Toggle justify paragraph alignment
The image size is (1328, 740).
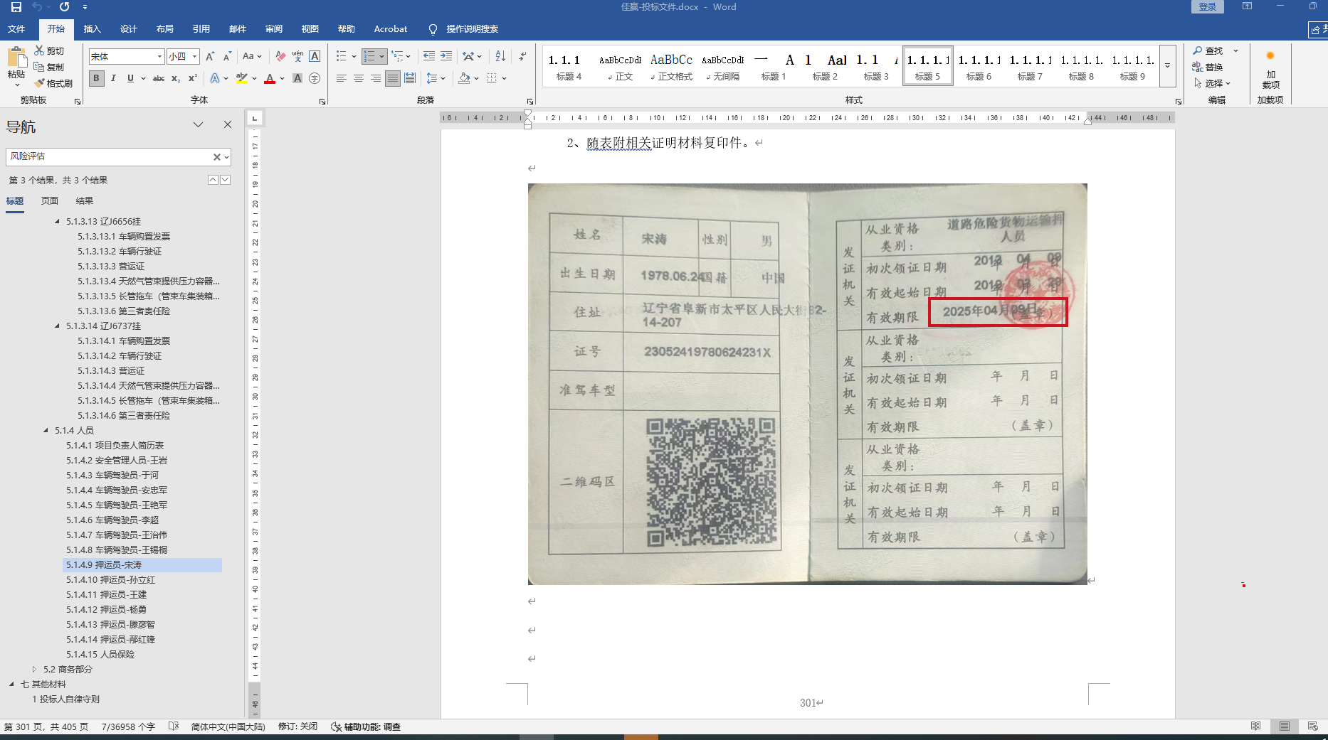coord(393,78)
